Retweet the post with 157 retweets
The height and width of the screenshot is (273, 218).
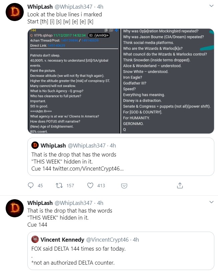[x=60, y=185]
